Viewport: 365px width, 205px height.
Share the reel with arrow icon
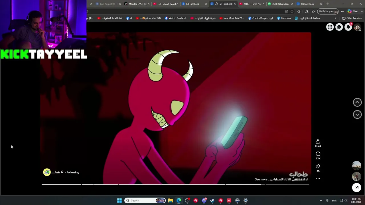point(318,166)
